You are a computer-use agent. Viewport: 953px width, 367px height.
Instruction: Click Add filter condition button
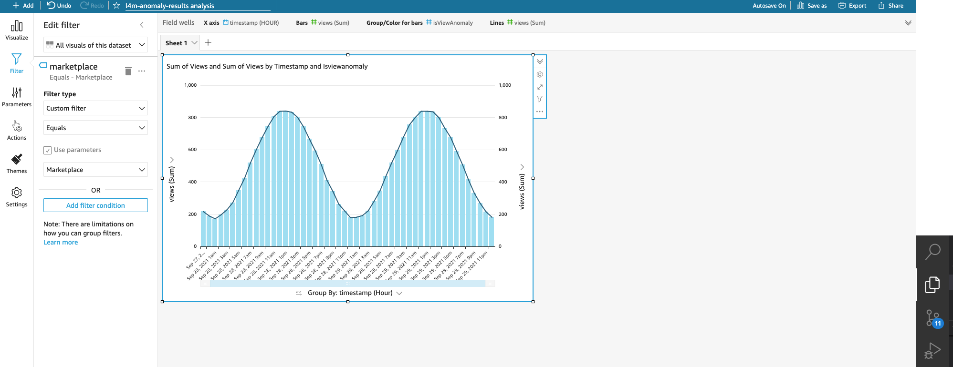point(95,205)
